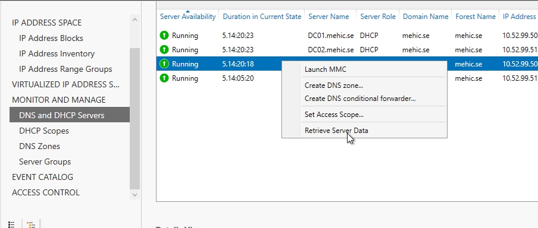Click mehic.se forest cell in DC02 row
Image resolution: width=538 pixels, height=228 pixels.
(x=468, y=50)
